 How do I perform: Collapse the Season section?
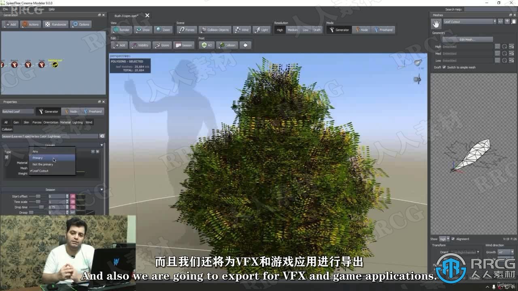tap(102, 190)
